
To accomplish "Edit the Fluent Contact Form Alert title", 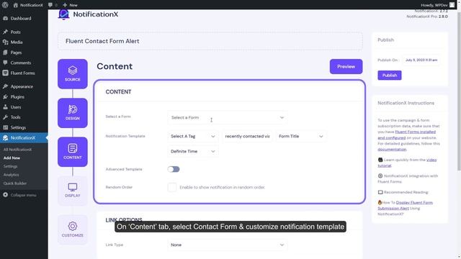I will click(210, 41).
